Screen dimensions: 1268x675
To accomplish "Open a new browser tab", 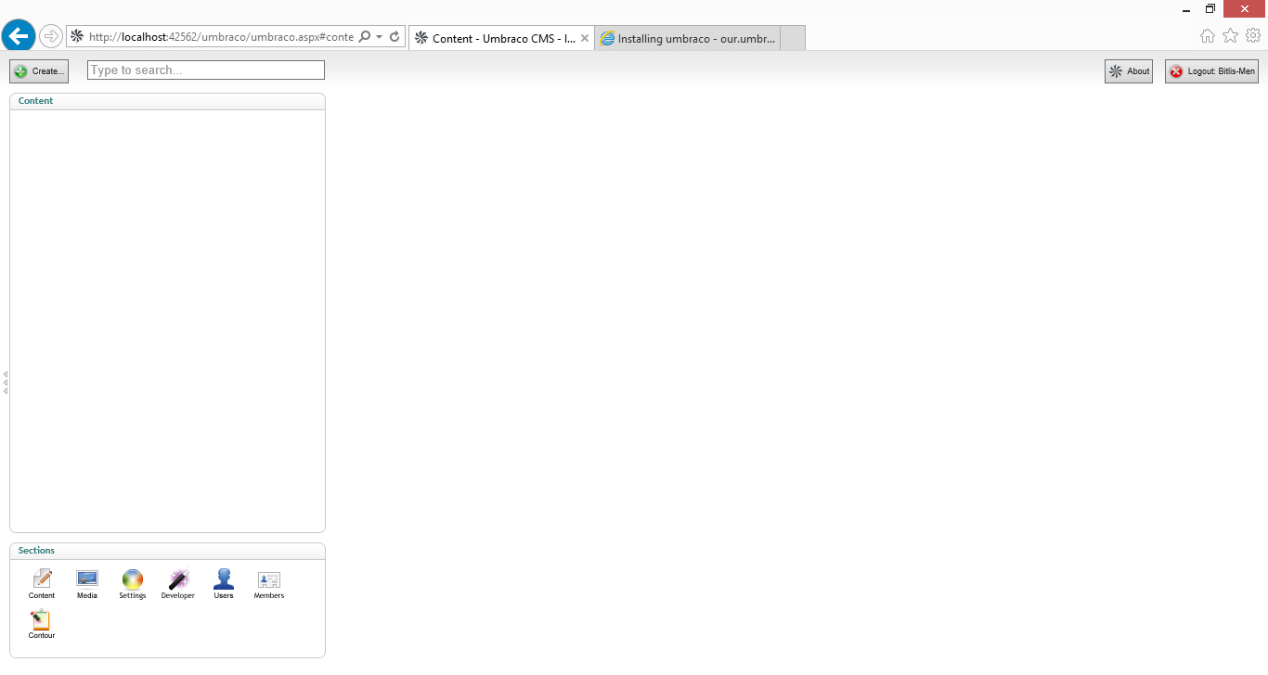I will pyautogui.click(x=793, y=38).
